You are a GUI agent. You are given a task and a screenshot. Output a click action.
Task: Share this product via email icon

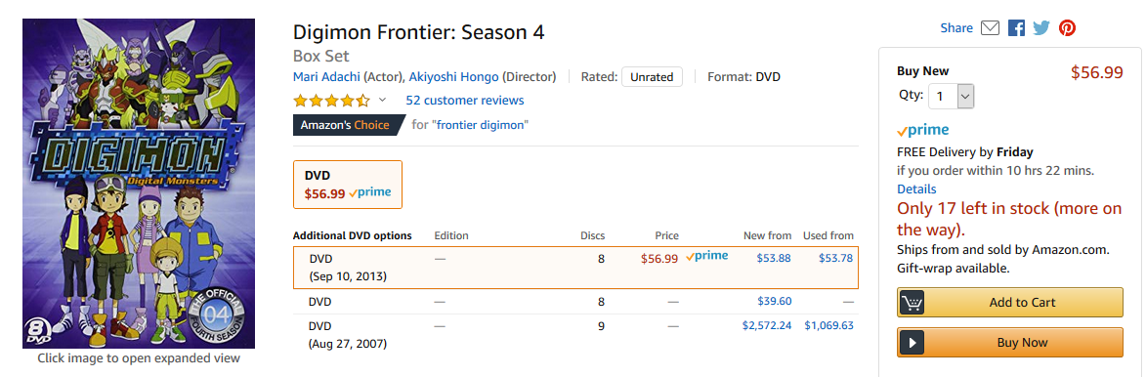pos(990,27)
